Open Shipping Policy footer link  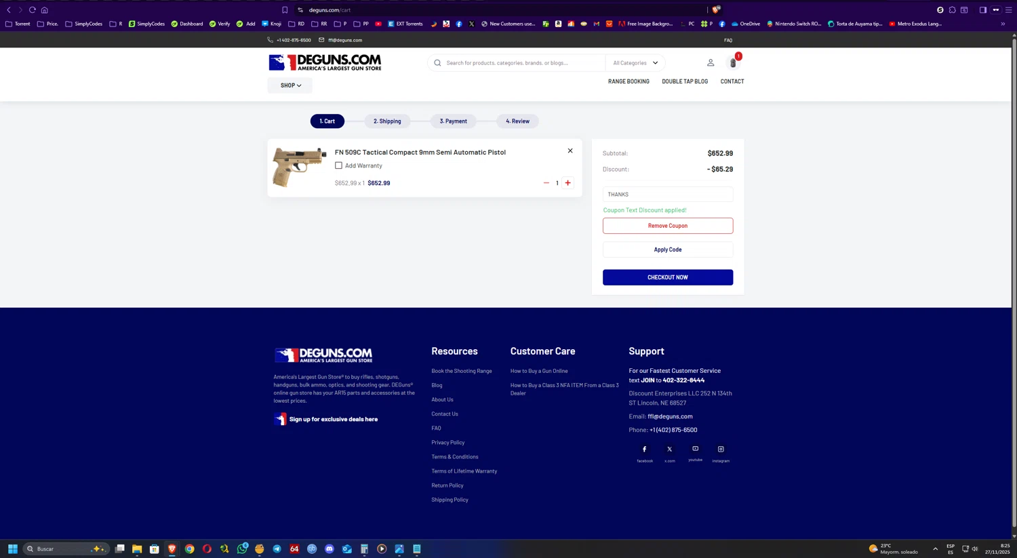(450, 500)
